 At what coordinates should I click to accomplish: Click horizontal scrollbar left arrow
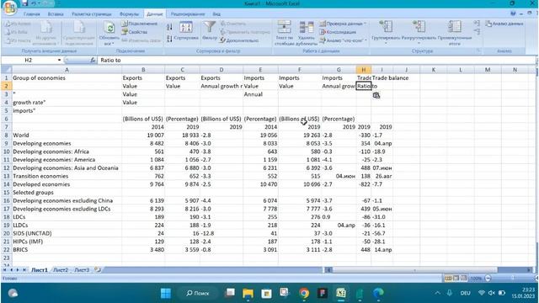[328, 270]
